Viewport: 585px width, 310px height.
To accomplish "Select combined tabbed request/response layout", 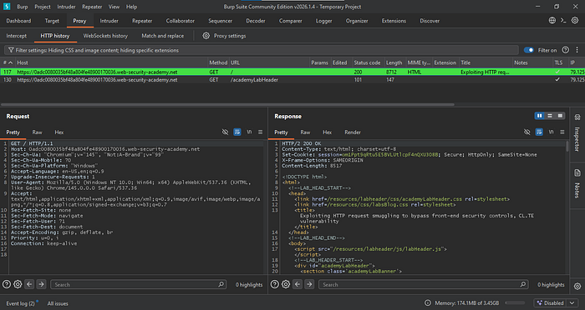I will click(560, 116).
